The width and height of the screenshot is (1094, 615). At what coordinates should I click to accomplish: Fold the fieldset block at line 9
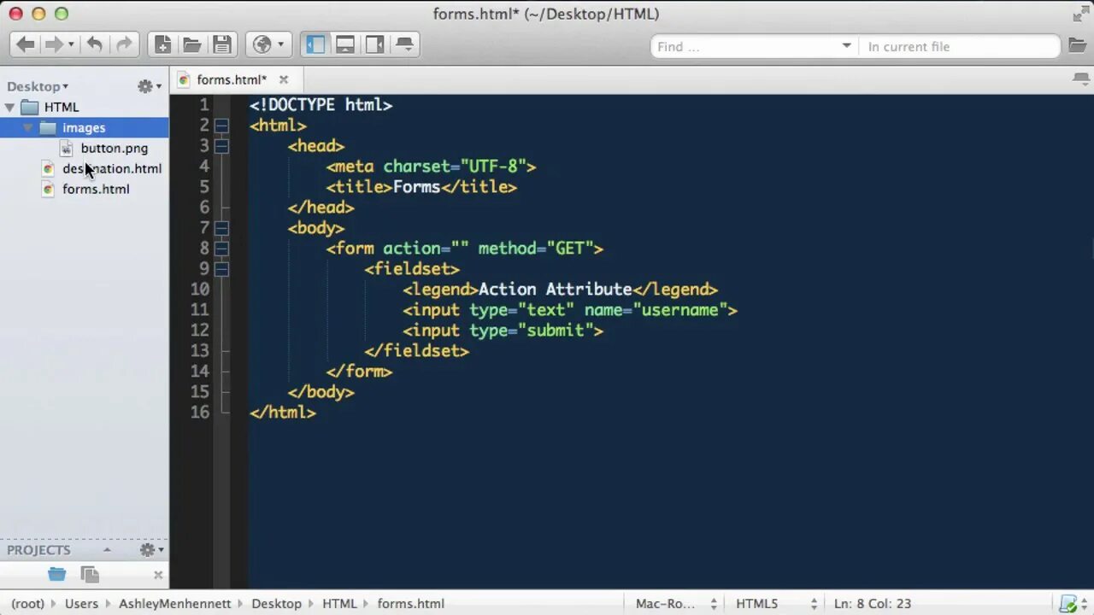tap(221, 269)
